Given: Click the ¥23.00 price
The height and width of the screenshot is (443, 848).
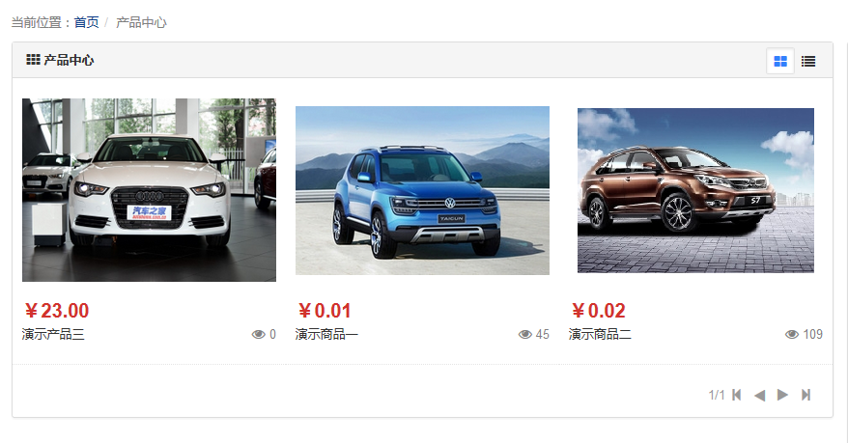Looking at the screenshot, I should click(57, 311).
